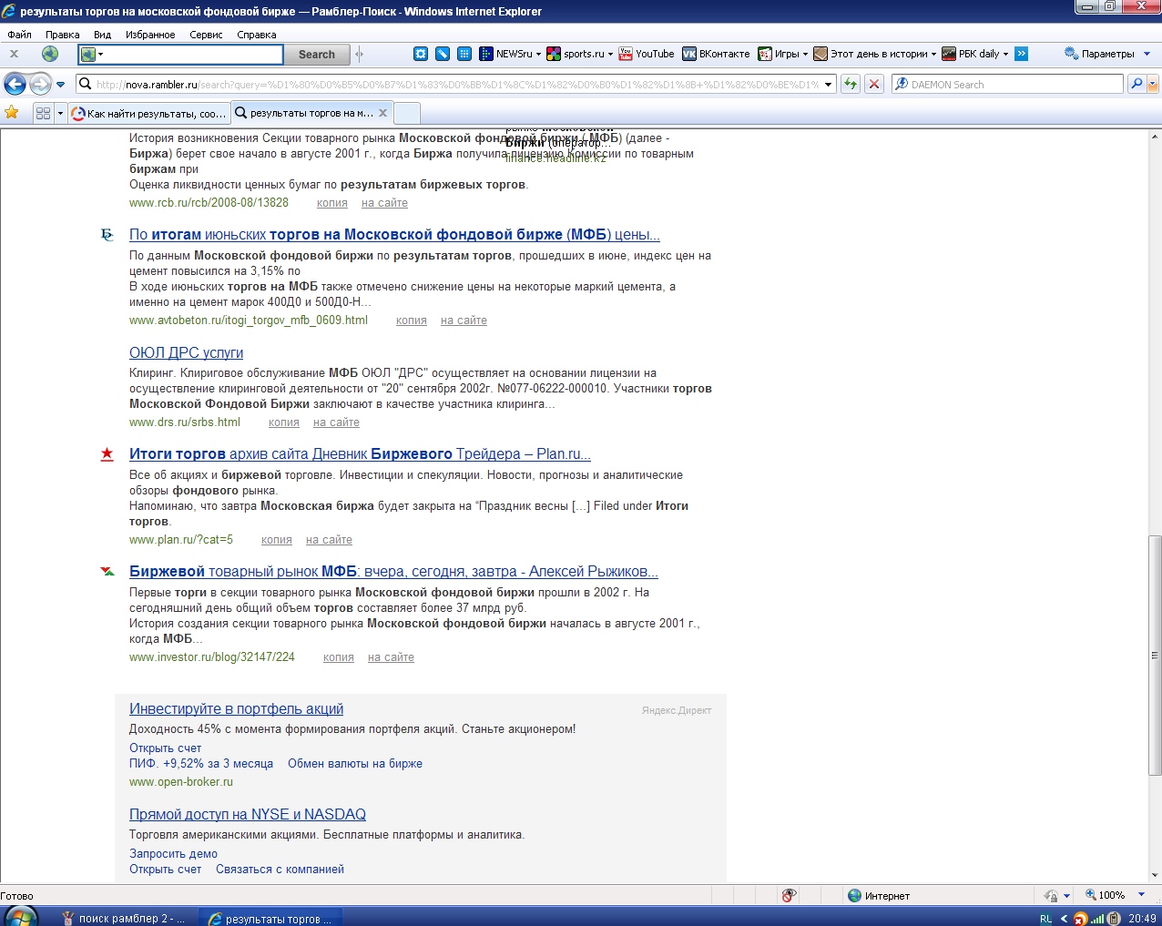Screen dimensions: 1162x926
Task: Open the Биржевой товарный рынок МФБ link
Action: pyautogui.click(x=393, y=572)
